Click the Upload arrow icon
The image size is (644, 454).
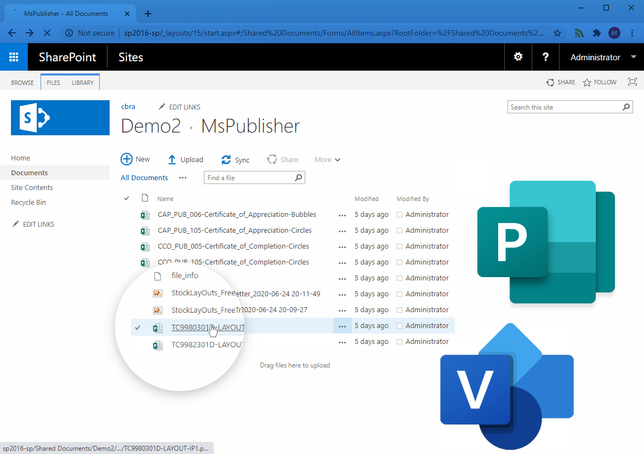tap(172, 159)
